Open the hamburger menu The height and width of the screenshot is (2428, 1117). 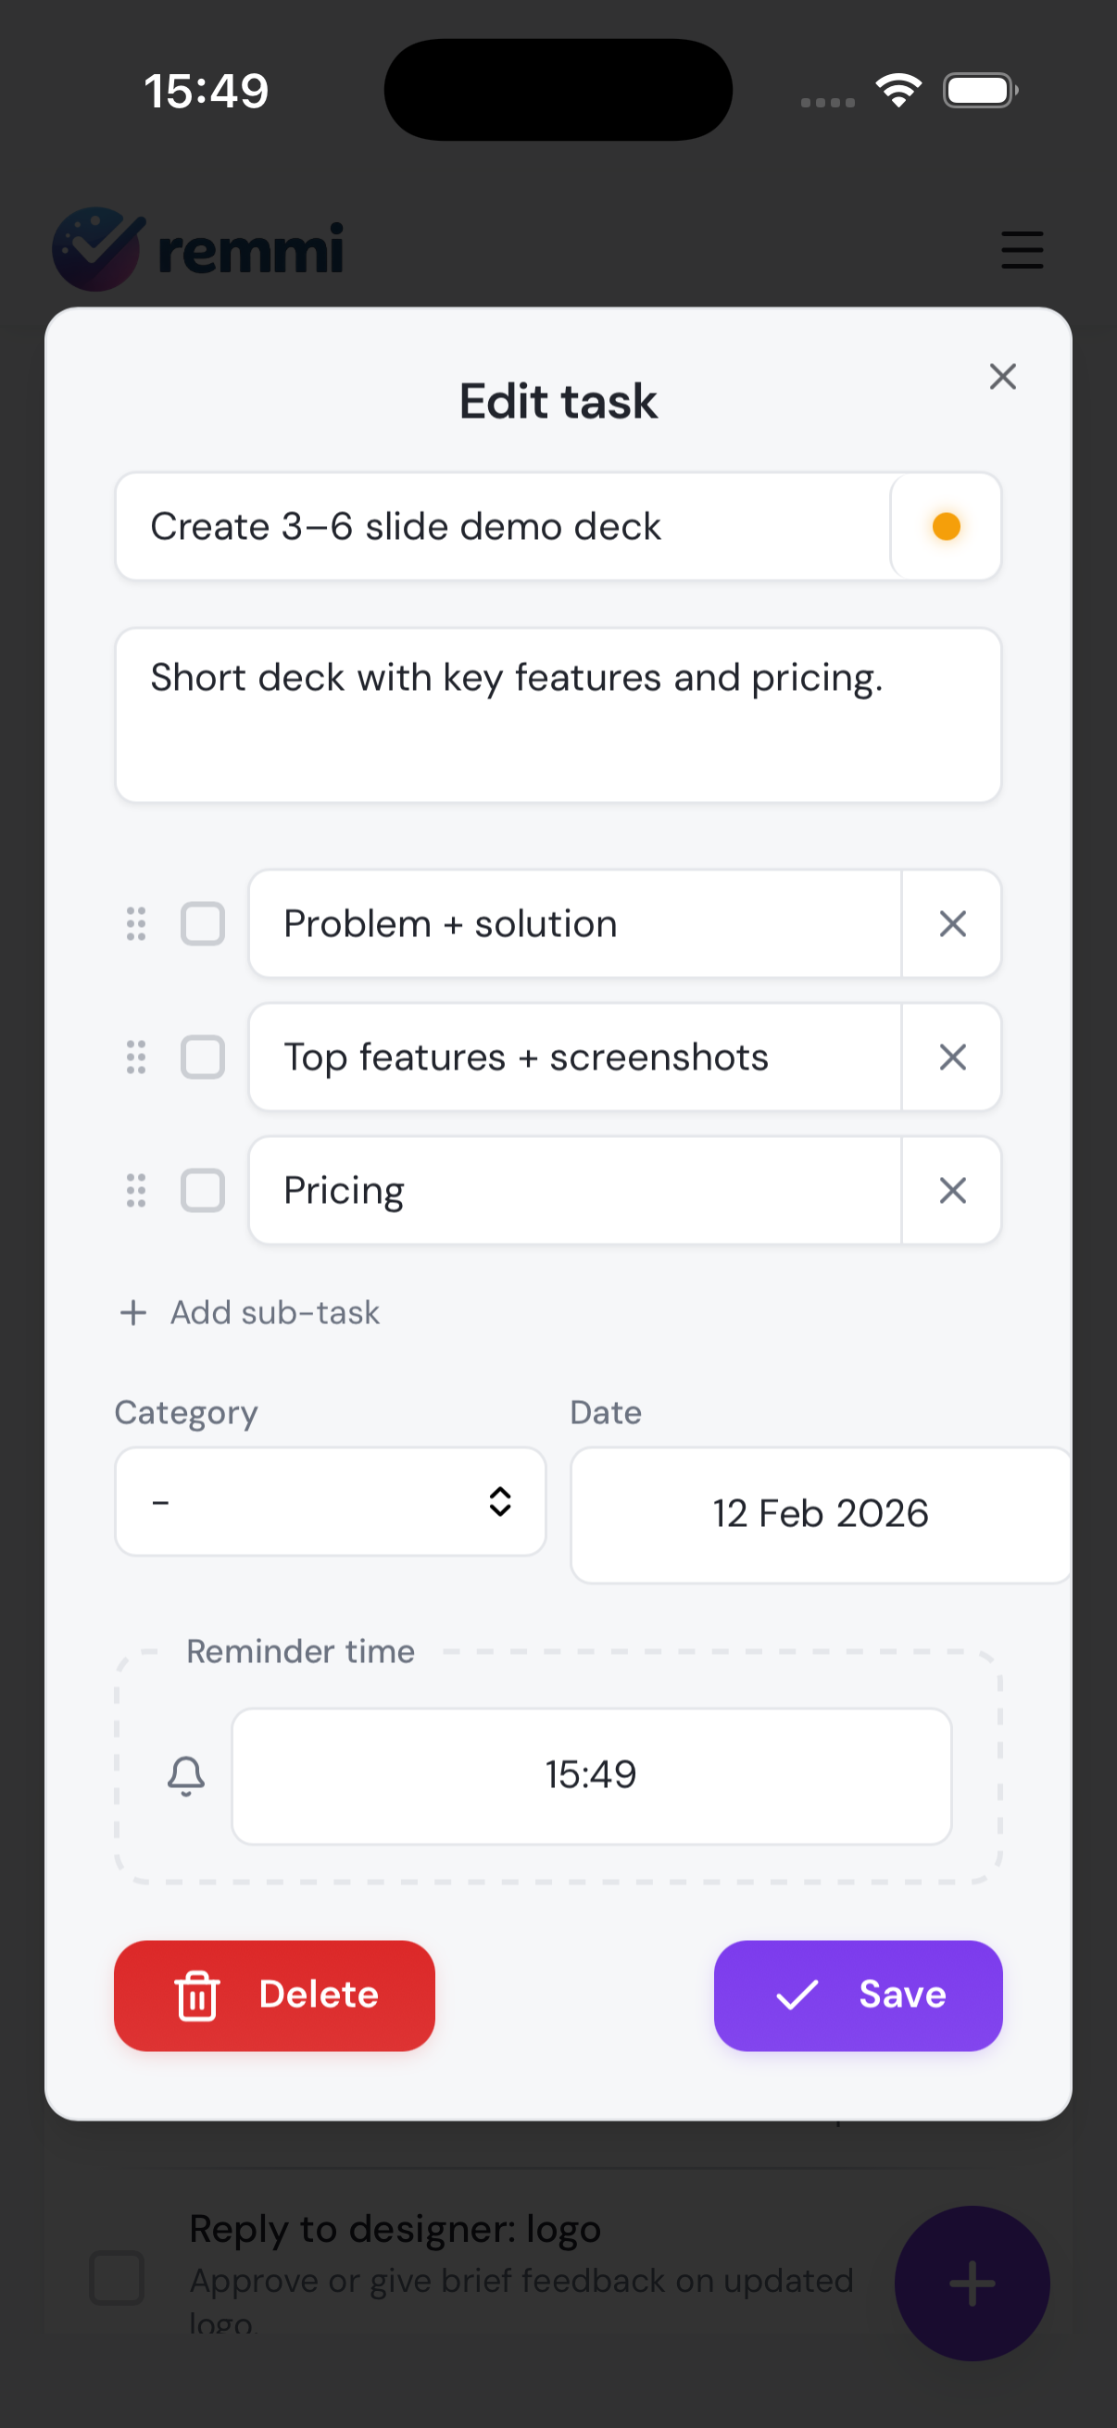(1022, 250)
